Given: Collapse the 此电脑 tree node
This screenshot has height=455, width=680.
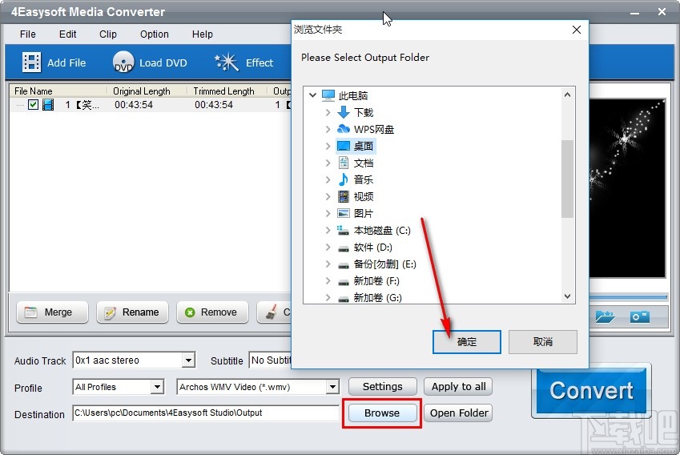Looking at the screenshot, I should tap(312, 95).
